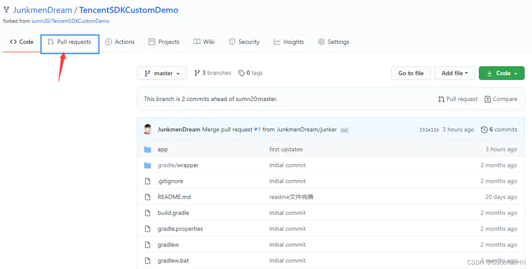Click the Settings gear icon
532x269 pixels.
[x=321, y=42]
